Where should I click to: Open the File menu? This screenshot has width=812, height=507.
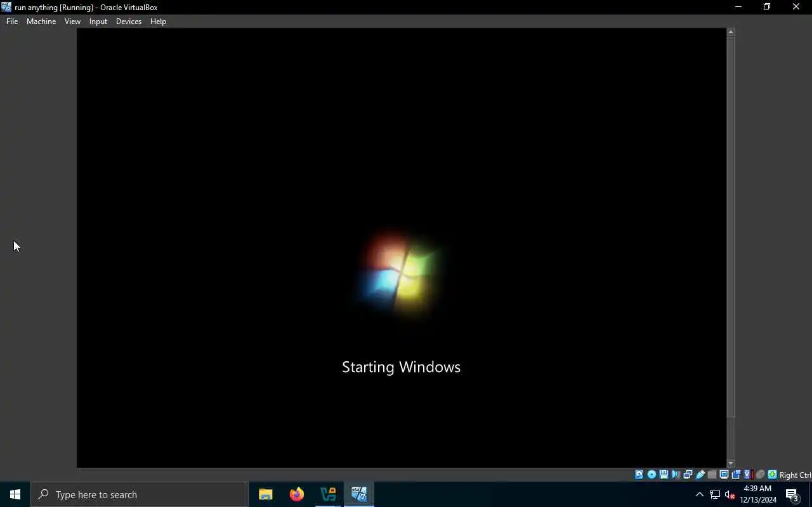pyautogui.click(x=12, y=21)
